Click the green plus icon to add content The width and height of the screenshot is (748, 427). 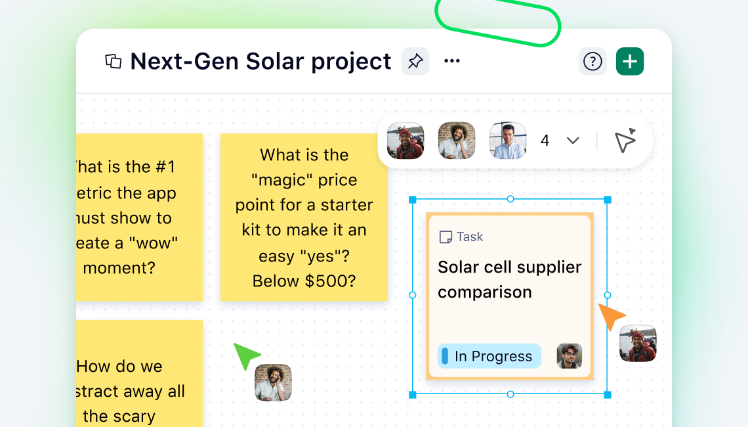629,61
